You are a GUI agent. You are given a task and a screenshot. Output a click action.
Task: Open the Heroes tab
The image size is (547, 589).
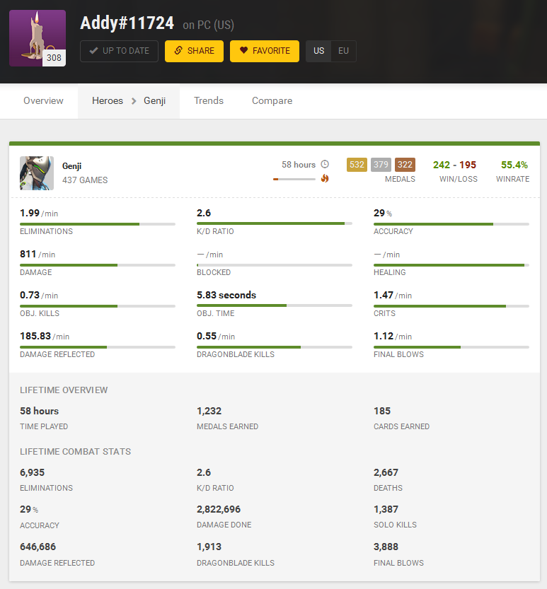coord(108,100)
